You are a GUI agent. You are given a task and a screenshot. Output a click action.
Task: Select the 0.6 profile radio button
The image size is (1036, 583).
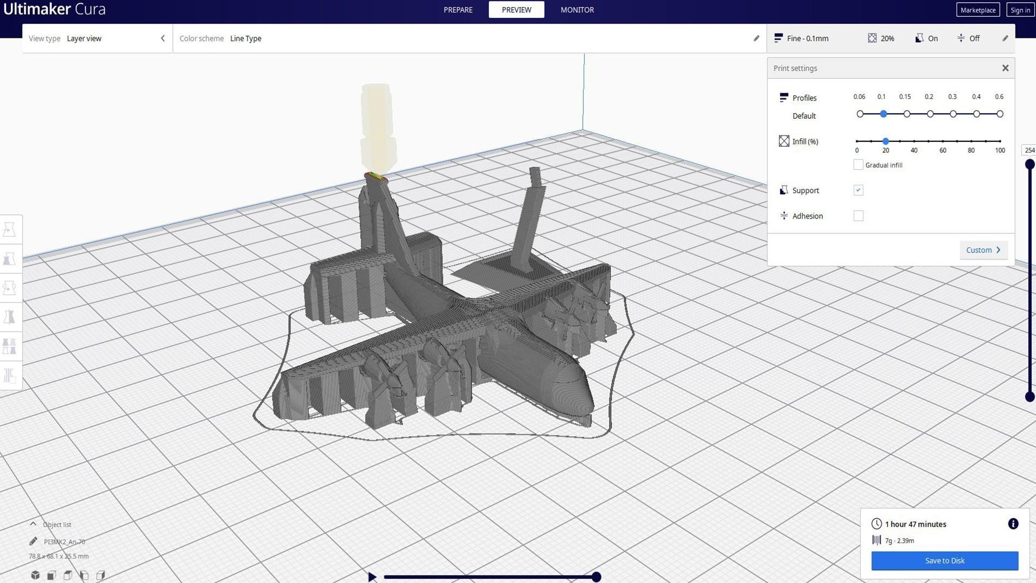click(1000, 114)
